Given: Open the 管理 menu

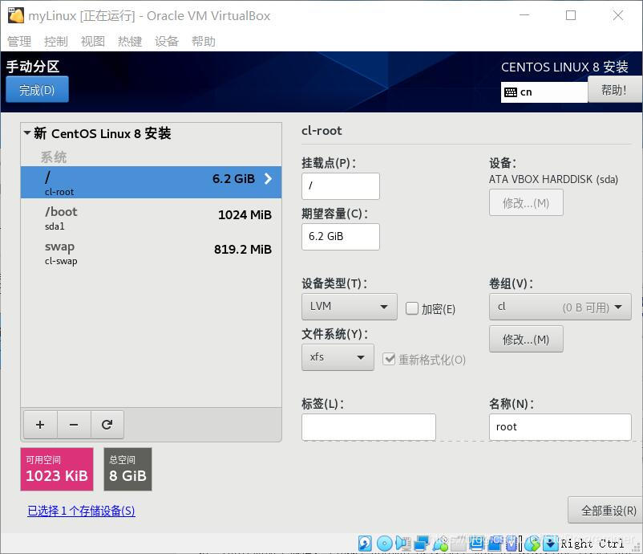Looking at the screenshot, I should (x=19, y=41).
